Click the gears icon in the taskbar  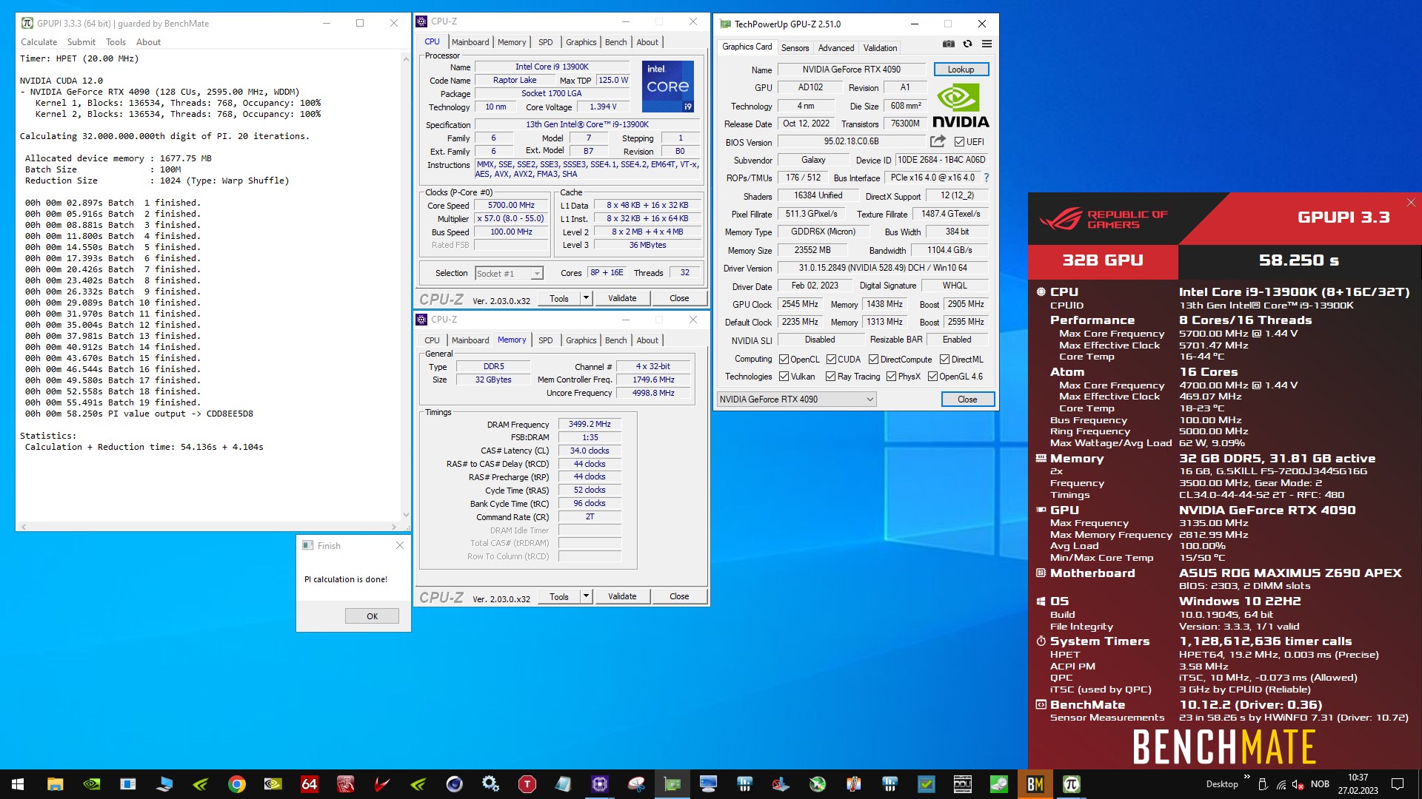click(490, 784)
